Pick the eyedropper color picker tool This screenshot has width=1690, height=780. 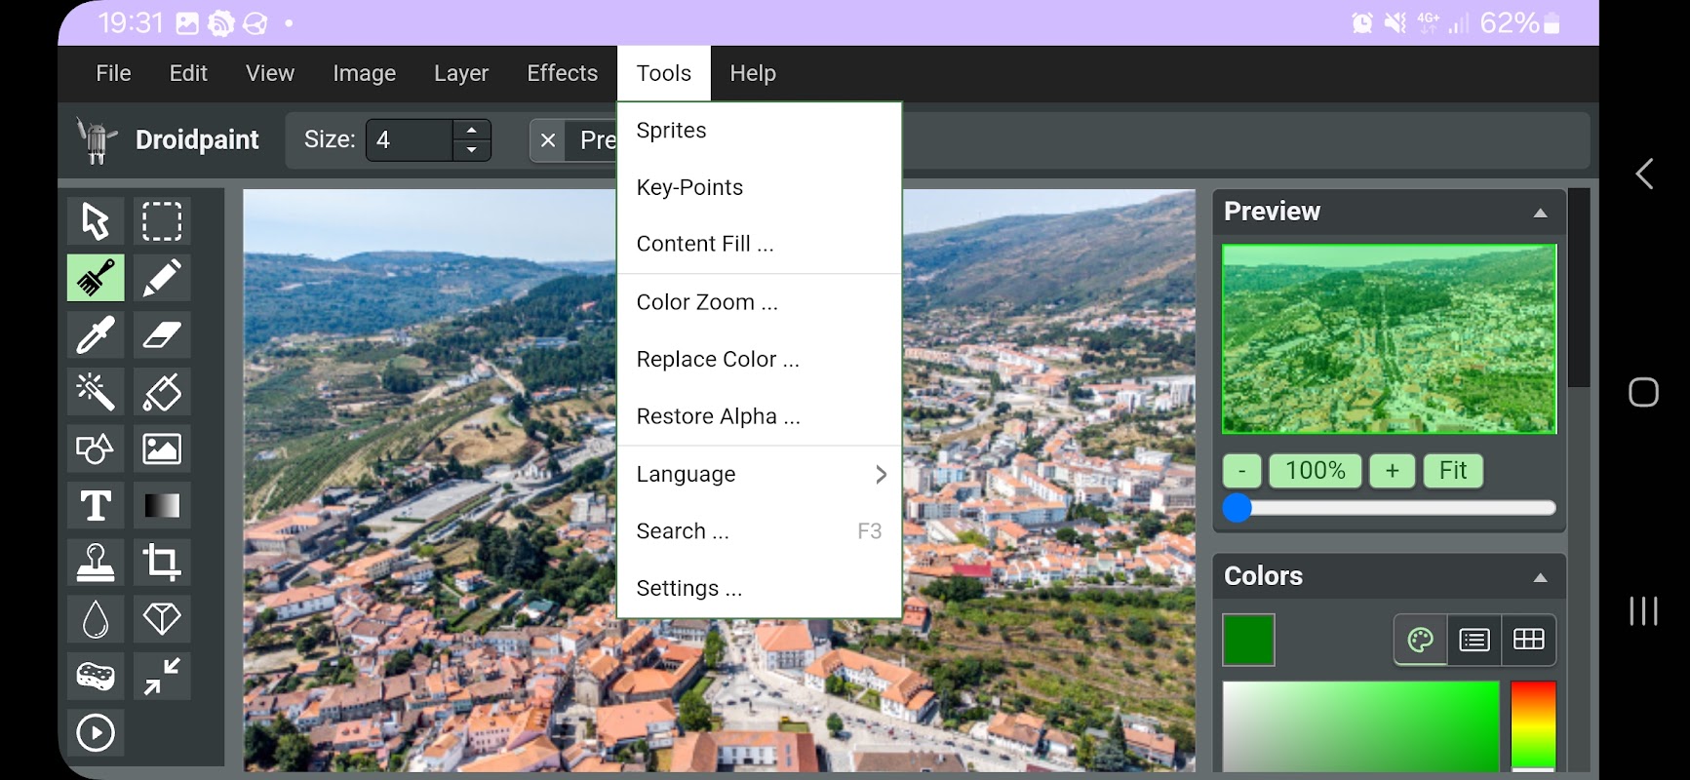(96, 335)
